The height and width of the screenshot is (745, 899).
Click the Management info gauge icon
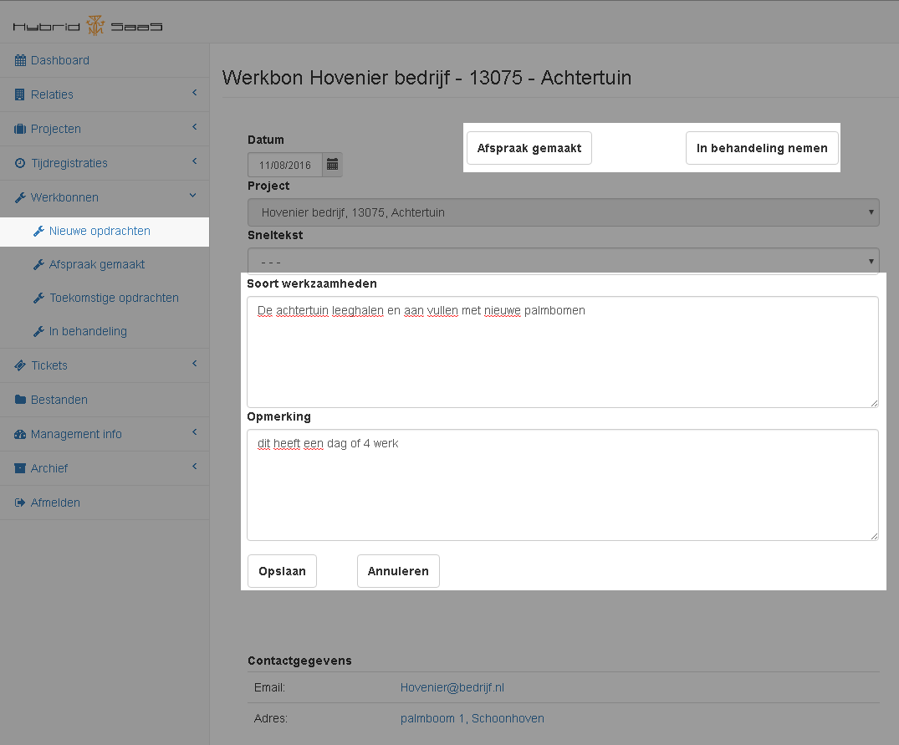[x=20, y=434]
